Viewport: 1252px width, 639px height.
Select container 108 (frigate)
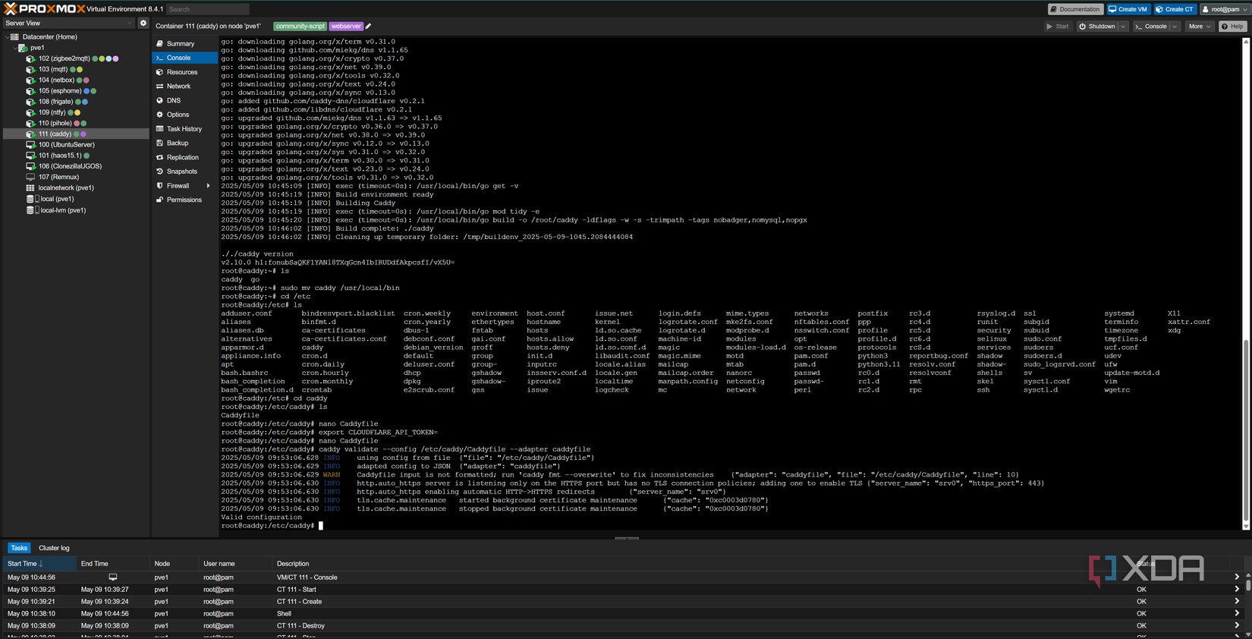pyautogui.click(x=56, y=102)
